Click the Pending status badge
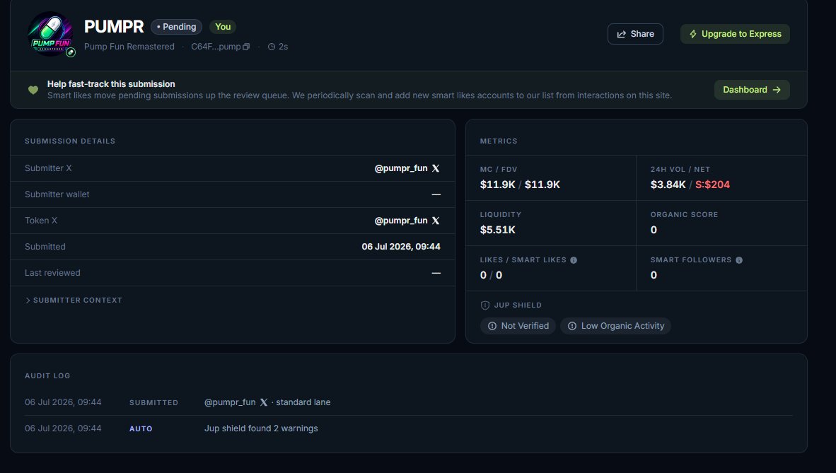 tap(177, 27)
